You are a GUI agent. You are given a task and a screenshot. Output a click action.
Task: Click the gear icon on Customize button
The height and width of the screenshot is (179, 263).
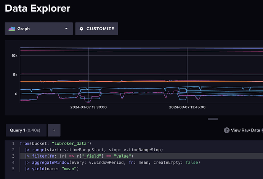coord(81,29)
